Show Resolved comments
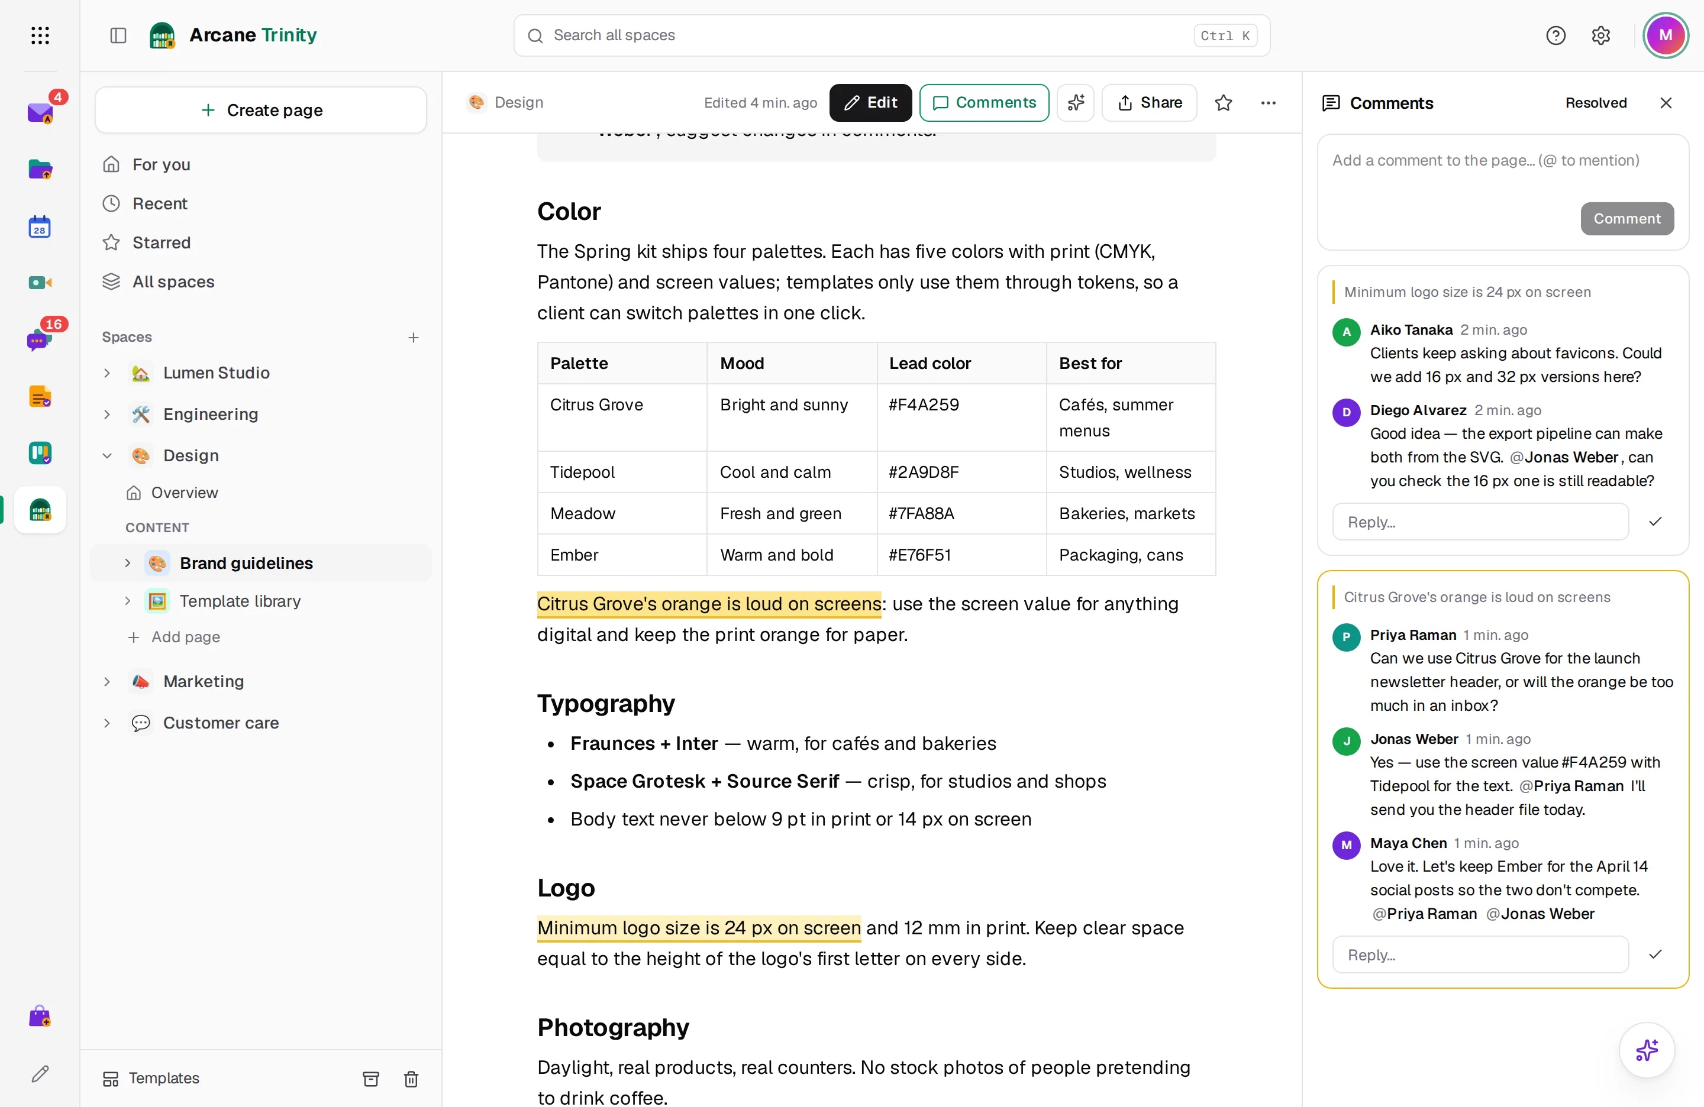The width and height of the screenshot is (1704, 1107). [1596, 102]
